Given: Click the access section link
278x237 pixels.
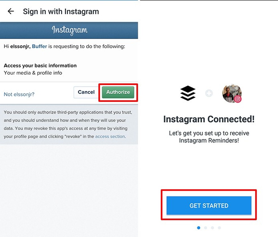Looking at the screenshot, I should pos(110,136).
